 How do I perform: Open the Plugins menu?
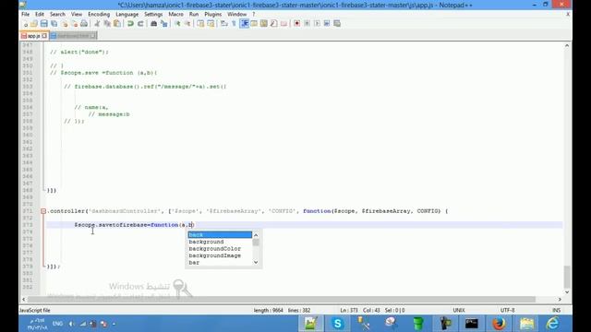[213, 15]
